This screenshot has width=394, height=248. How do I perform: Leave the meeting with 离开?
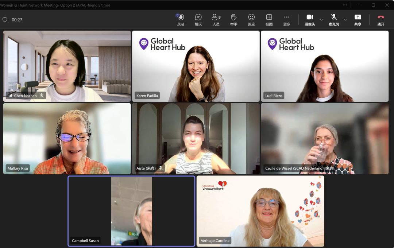click(x=381, y=20)
